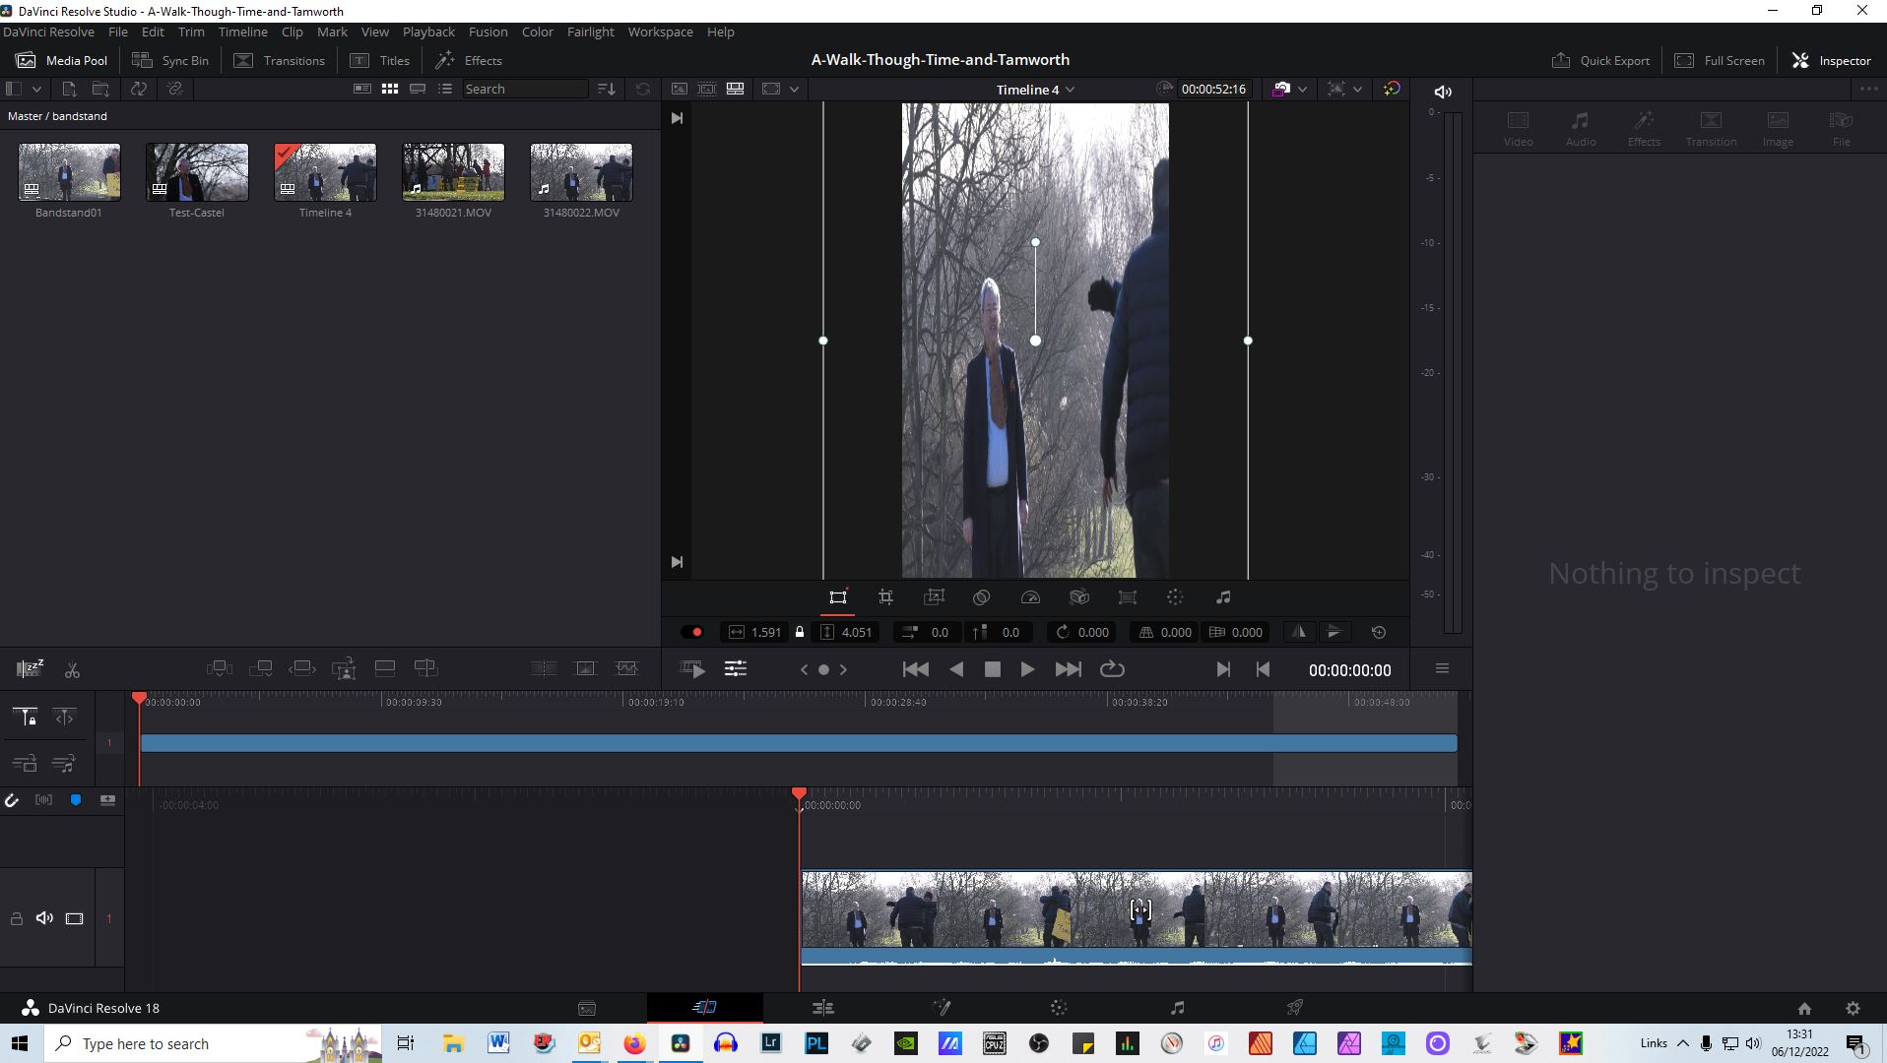Click the Ripple Overwrite icon
Screen dimensions: 1887x1063
click(302, 668)
